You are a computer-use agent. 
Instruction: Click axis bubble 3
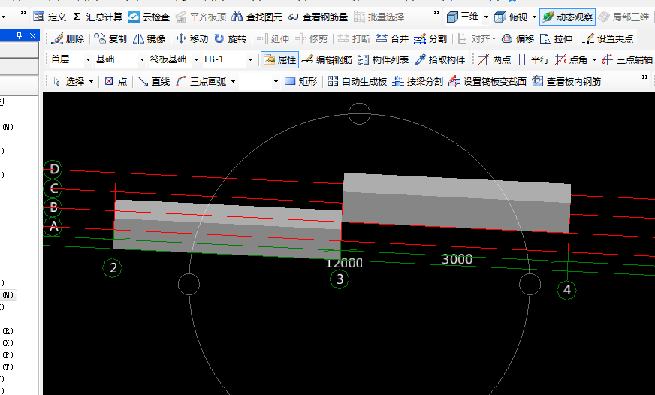pyautogui.click(x=340, y=279)
